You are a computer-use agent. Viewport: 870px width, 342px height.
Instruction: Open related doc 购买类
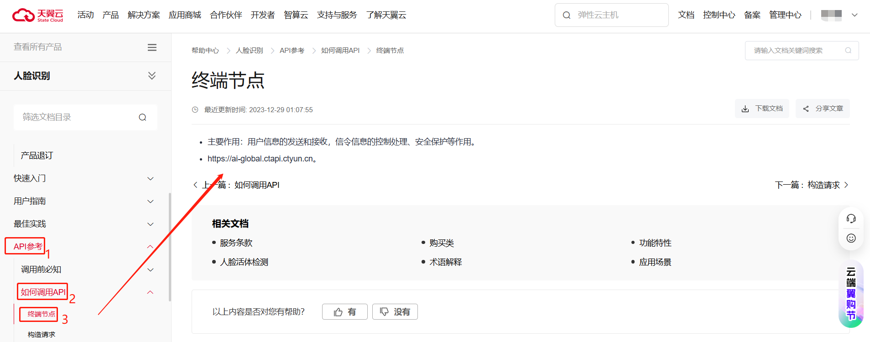click(x=442, y=243)
